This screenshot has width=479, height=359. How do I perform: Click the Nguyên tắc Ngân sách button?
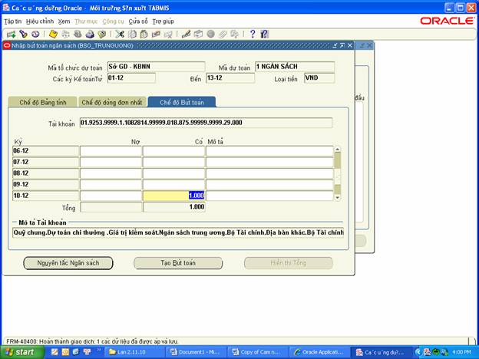pos(68,263)
